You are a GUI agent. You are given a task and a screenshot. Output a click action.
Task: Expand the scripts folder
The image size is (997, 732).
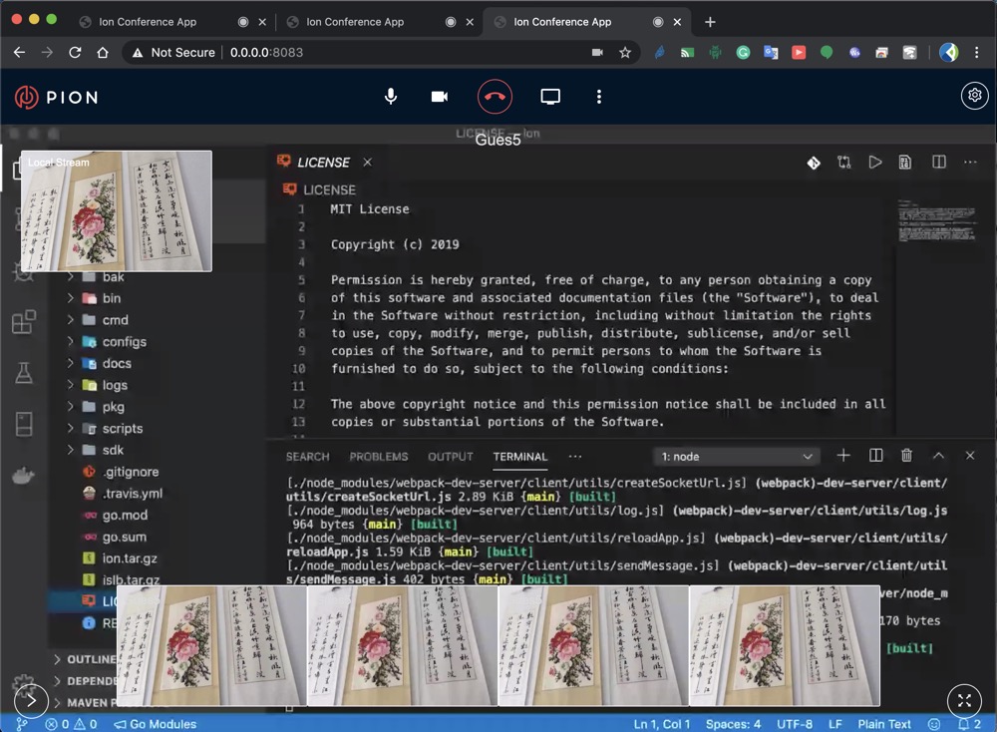point(122,428)
